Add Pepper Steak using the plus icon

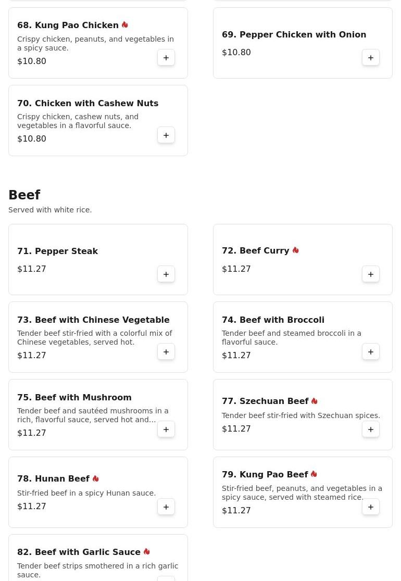click(166, 274)
